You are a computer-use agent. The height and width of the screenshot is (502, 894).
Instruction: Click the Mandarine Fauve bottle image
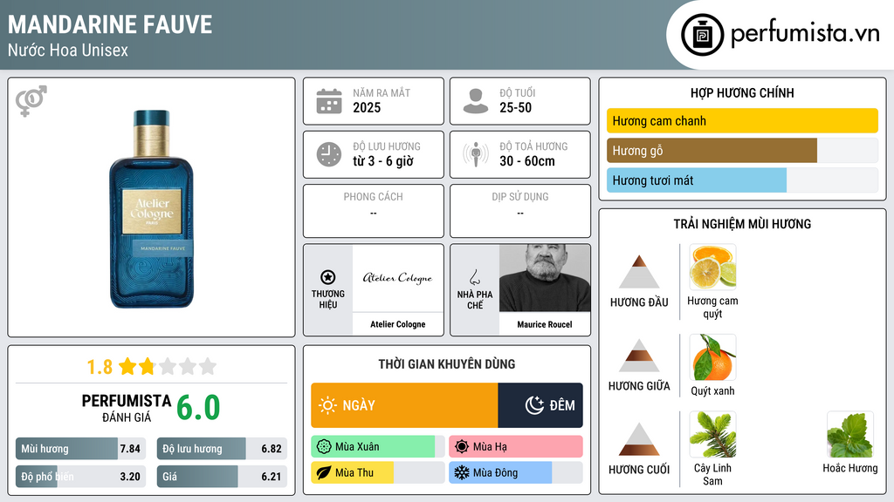152,209
